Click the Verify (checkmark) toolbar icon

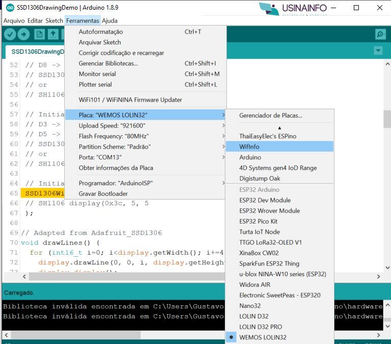pyautogui.click(x=10, y=34)
